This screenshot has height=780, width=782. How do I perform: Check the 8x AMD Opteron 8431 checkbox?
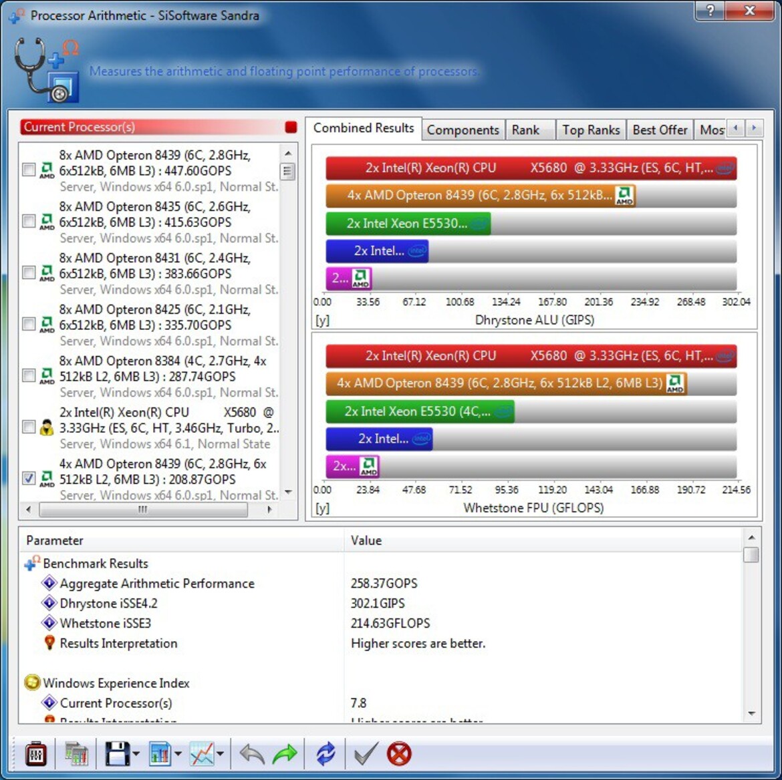tap(29, 272)
